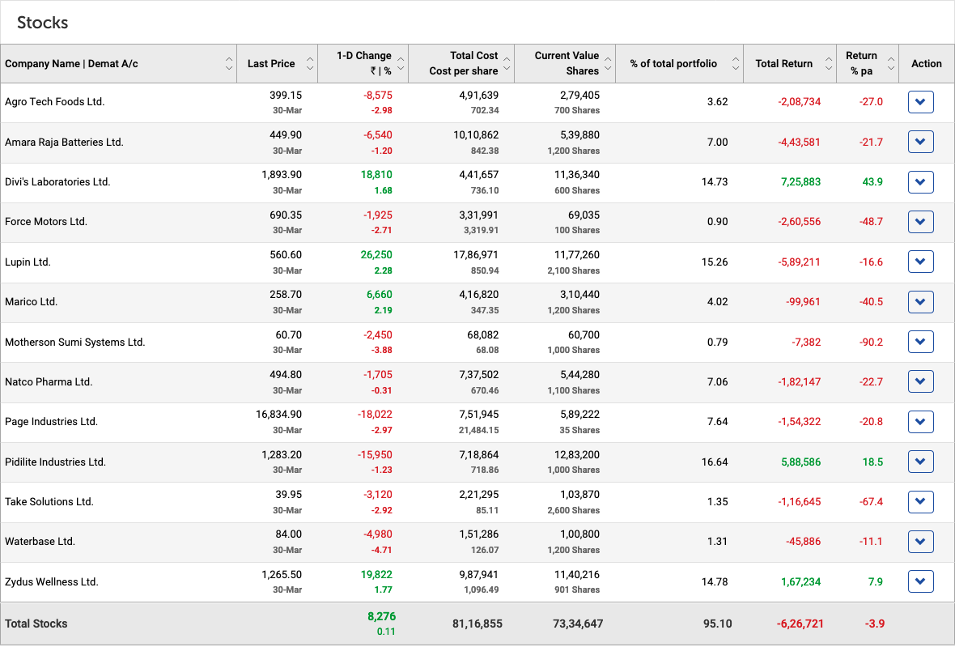Image resolution: width=955 pixels, height=647 pixels.
Task: Click Amara Raja total cost 10,10,862
Action: tap(476, 134)
